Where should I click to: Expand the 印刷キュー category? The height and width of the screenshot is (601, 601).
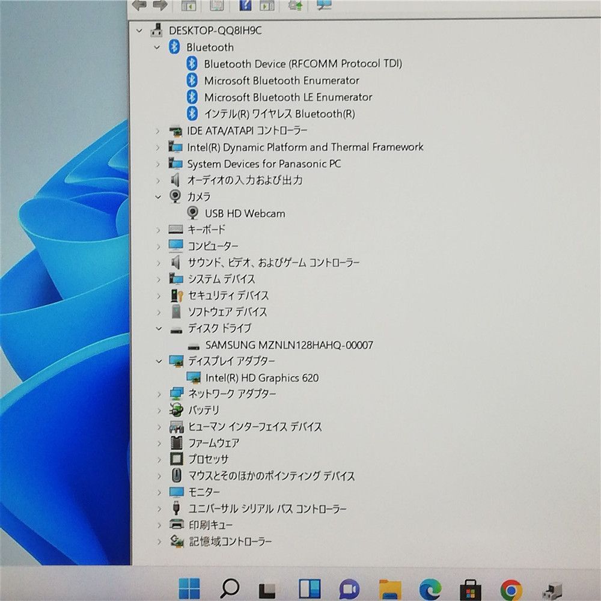tap(159, 525)
